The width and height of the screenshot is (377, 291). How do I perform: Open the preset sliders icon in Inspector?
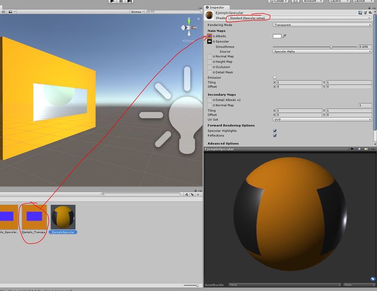(x=365, y=13)
